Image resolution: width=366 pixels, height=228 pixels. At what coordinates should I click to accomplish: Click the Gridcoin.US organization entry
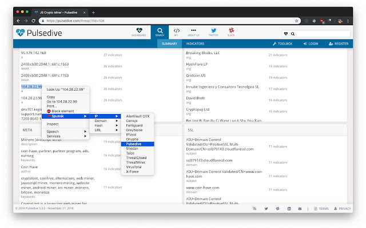(196, 76)
